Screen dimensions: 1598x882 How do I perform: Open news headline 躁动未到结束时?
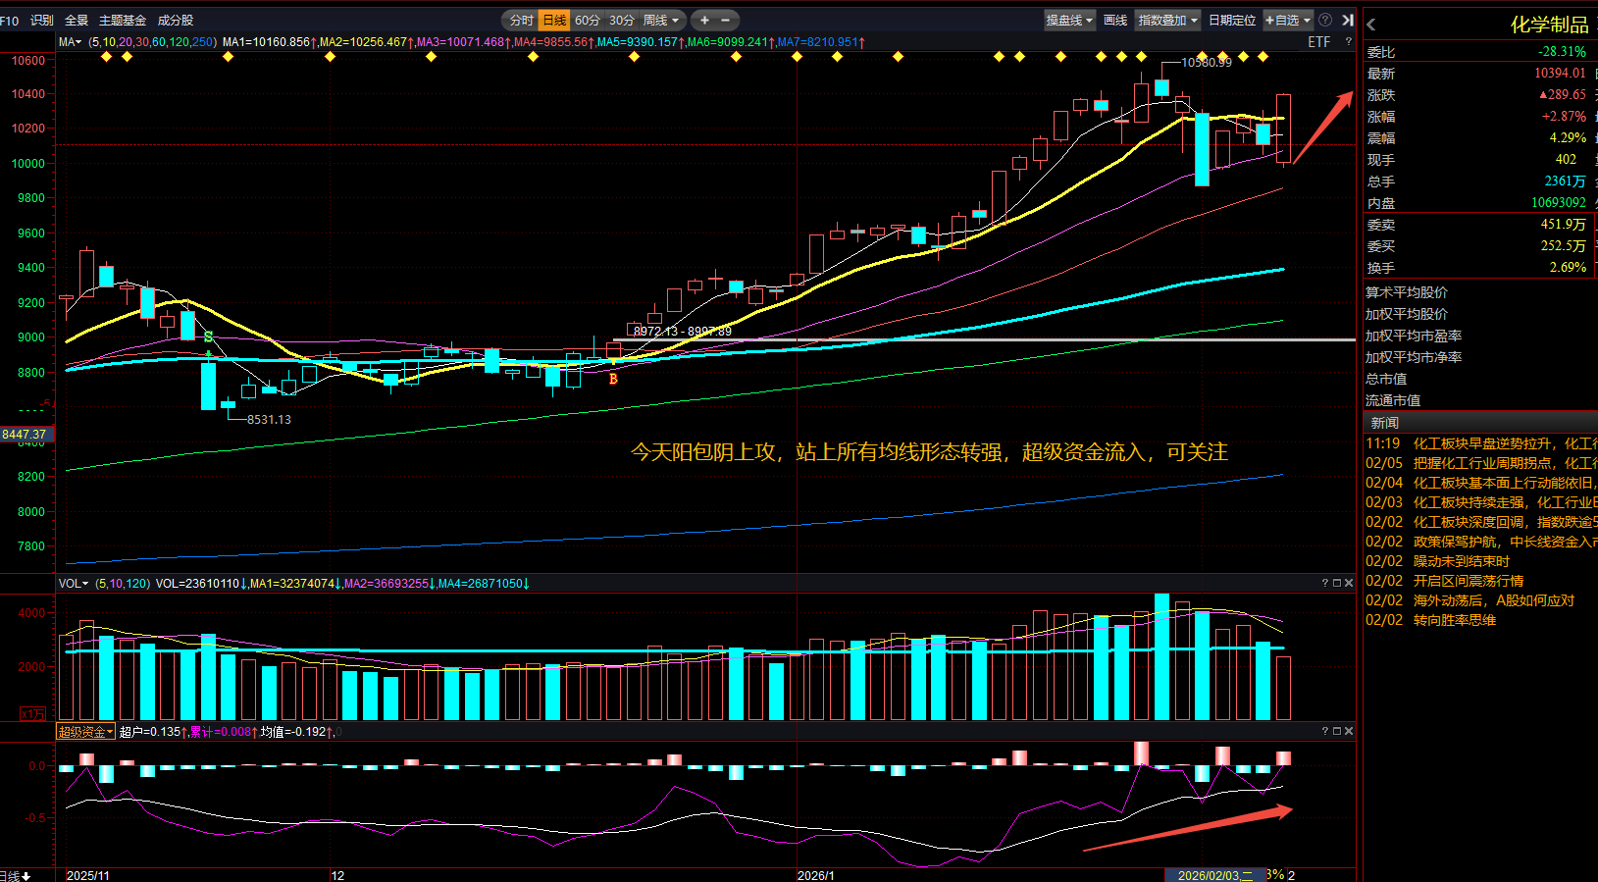pos(1461,561)
